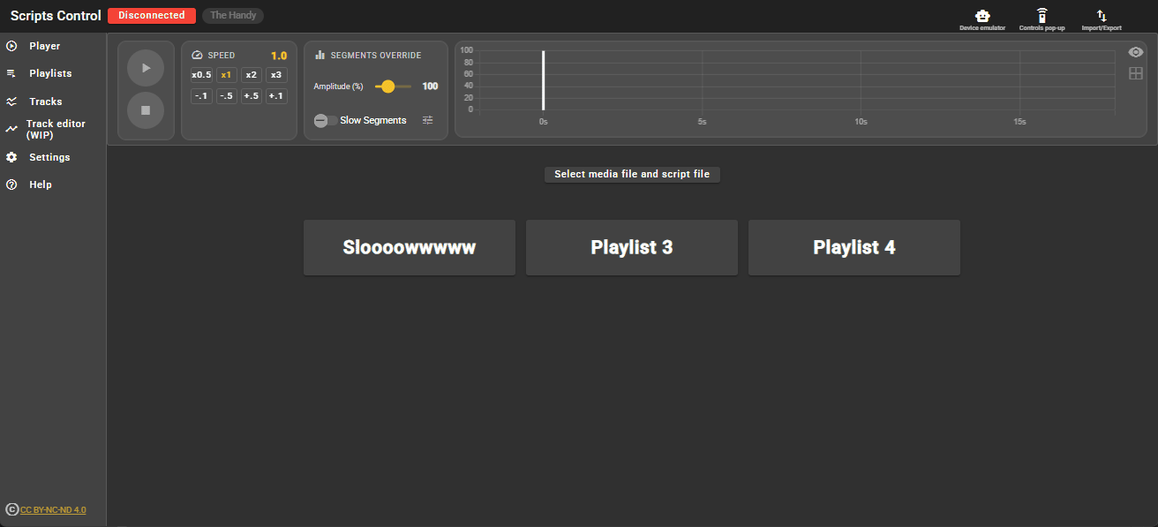Open the Playlist 4 card
Image resolution: width=1158 pixels, height=527 pixels.
coord(854,248)
